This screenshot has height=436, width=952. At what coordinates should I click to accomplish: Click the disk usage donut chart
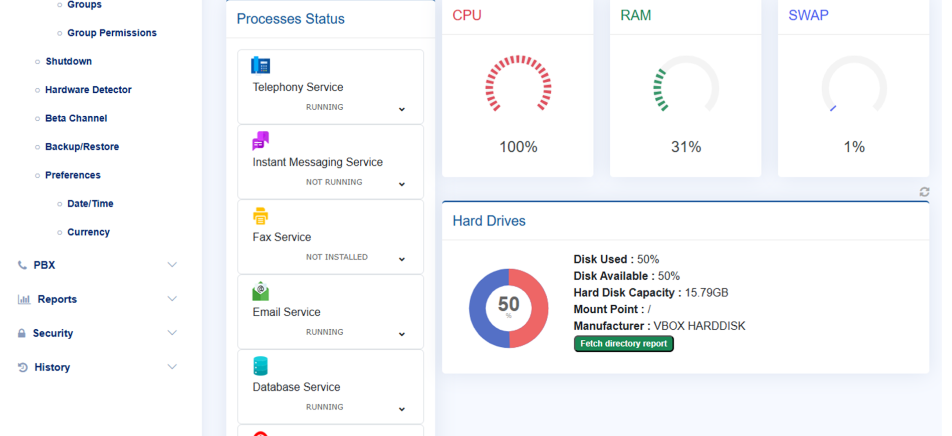(509, 308)
